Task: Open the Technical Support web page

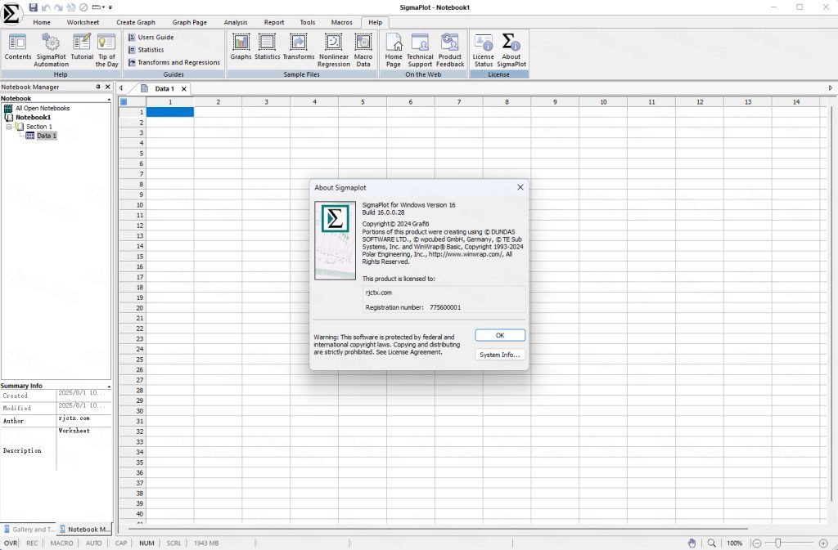Action: click(420, 50)
